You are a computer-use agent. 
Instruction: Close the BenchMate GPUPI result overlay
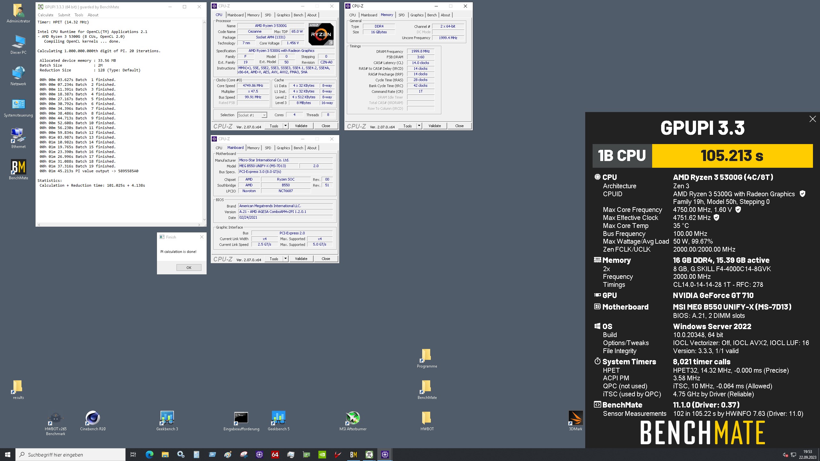click(813, 119)
